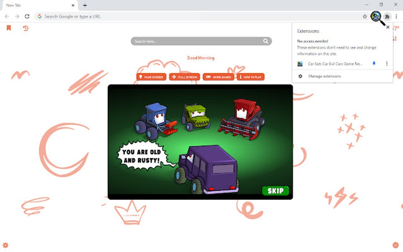Open options for Car Eats Car extension
Viewport: 403px width, 252px height.
click(386, 63)
